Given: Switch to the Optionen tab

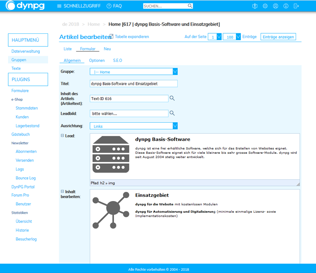Looking at the screenshot, I should 97,61.
